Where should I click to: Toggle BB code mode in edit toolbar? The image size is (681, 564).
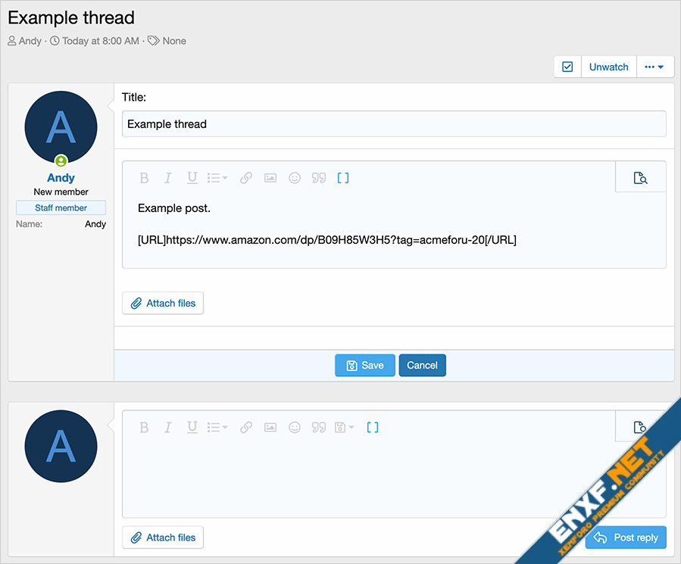click(x=343, y=178)
